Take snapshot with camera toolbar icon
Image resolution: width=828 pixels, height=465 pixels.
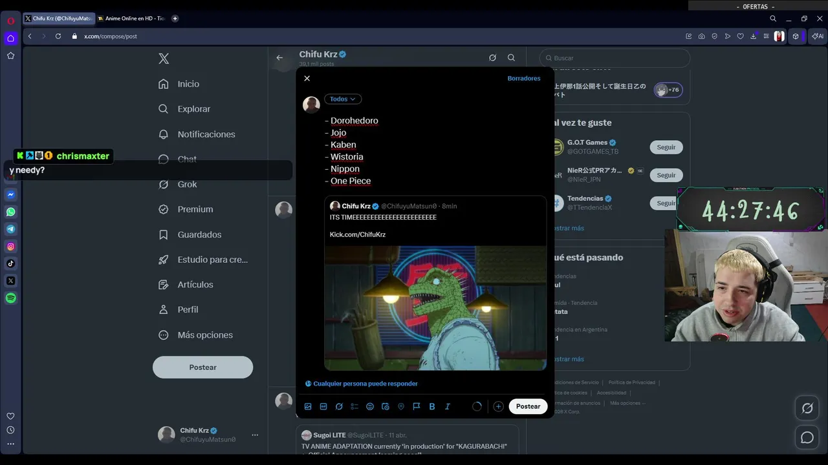click(702, 36)
